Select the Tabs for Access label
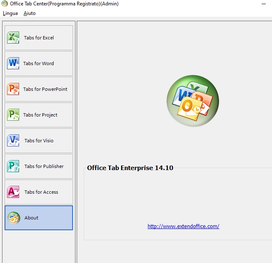Screen dimensions: 272x263 click(41, 192)
